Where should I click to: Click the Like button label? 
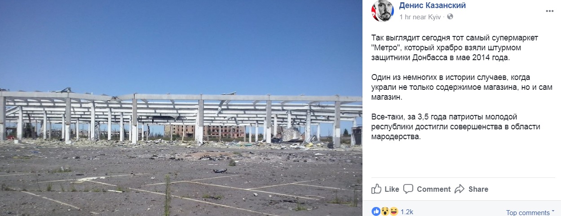click(392, 189)
